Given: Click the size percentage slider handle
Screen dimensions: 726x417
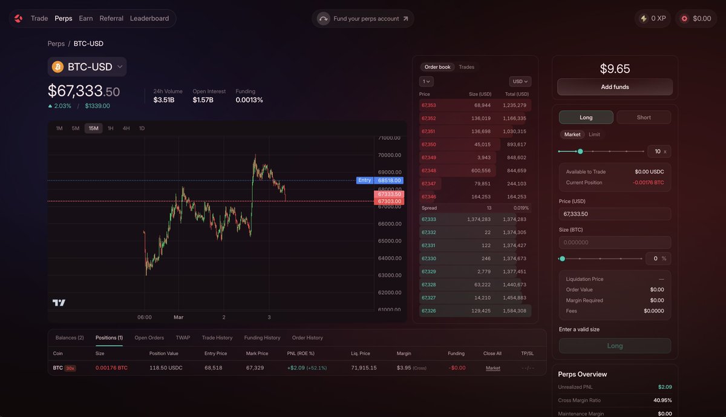Looking at the screenshot, I should 562,258.
